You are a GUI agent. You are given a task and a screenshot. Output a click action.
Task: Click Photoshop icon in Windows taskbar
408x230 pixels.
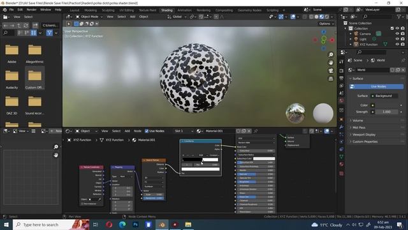click(135, 224)
